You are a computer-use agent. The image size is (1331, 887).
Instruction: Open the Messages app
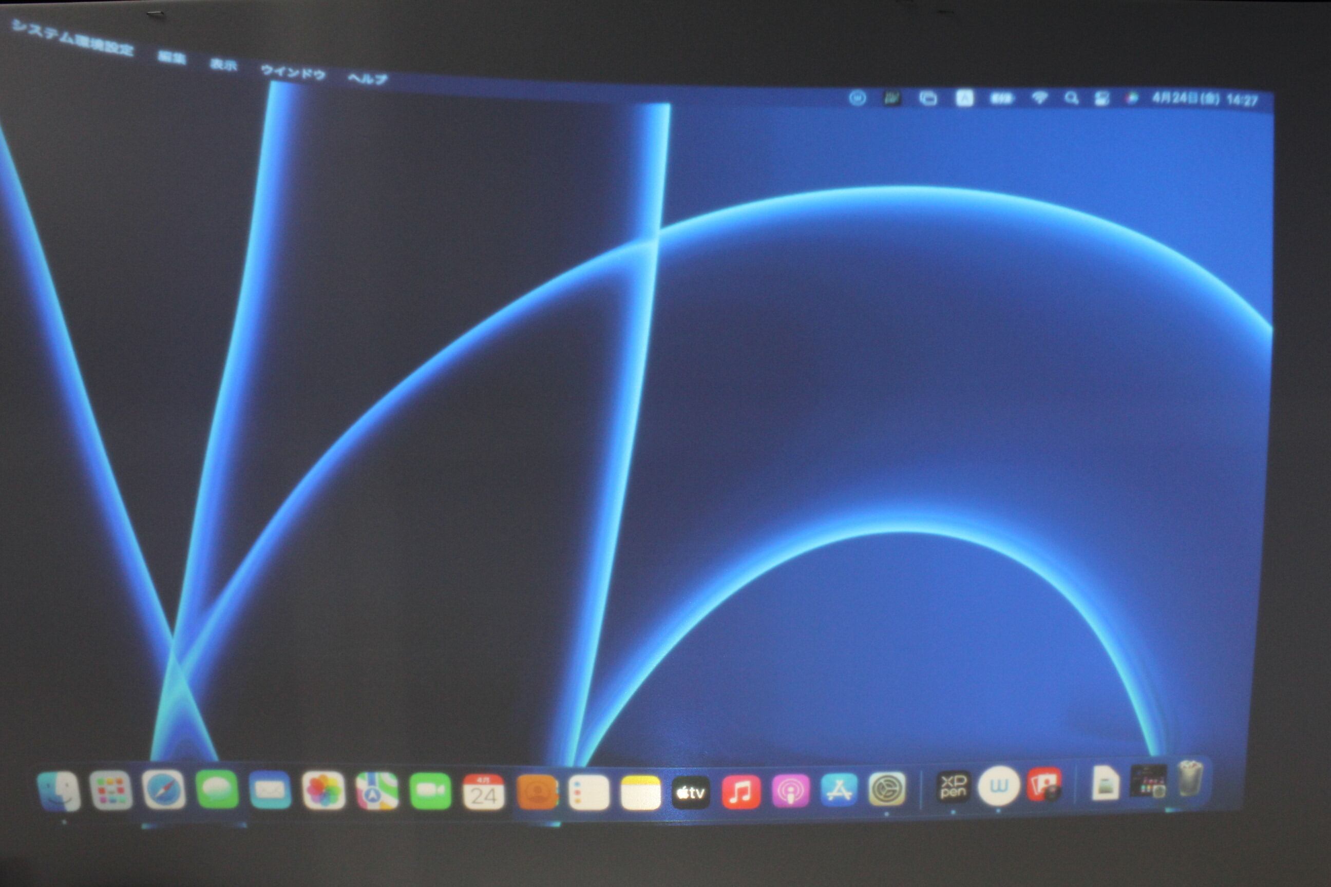(217, 789)
